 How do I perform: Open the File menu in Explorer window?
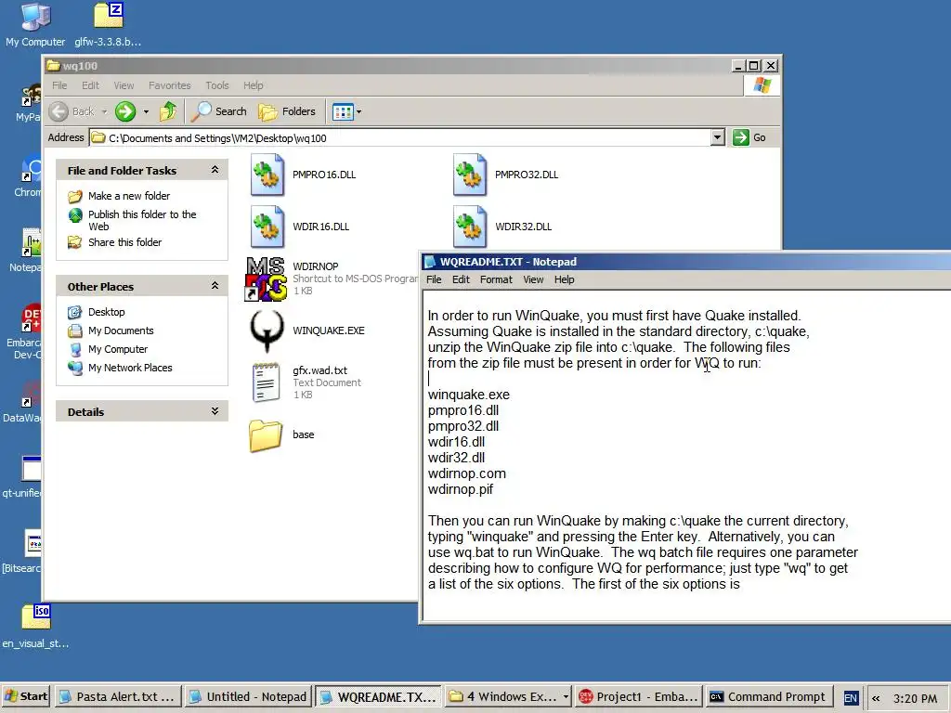click(59, 85)
